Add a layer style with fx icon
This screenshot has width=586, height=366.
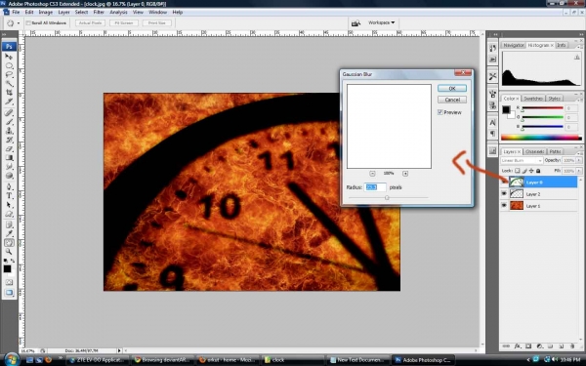point(518,346)
